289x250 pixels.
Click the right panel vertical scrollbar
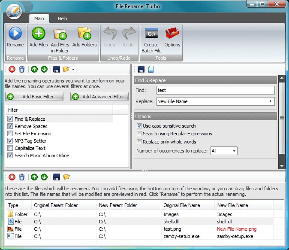click(282, 118)
